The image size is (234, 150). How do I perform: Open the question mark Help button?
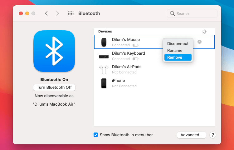coord(213,135)
